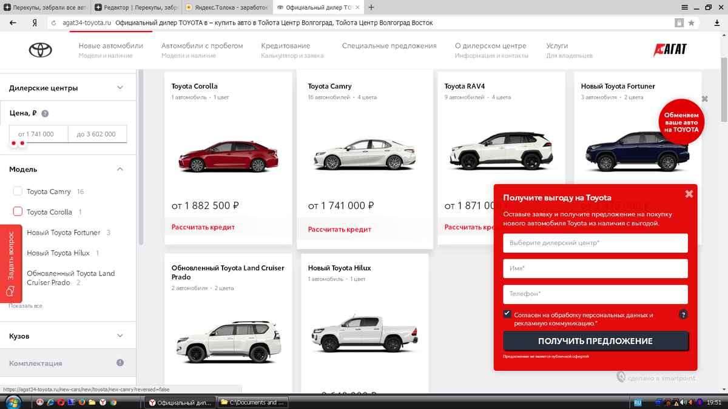Screen dimensions: 728x409
Task: Open the browser hamburger menu
Action: pos(684,7)
